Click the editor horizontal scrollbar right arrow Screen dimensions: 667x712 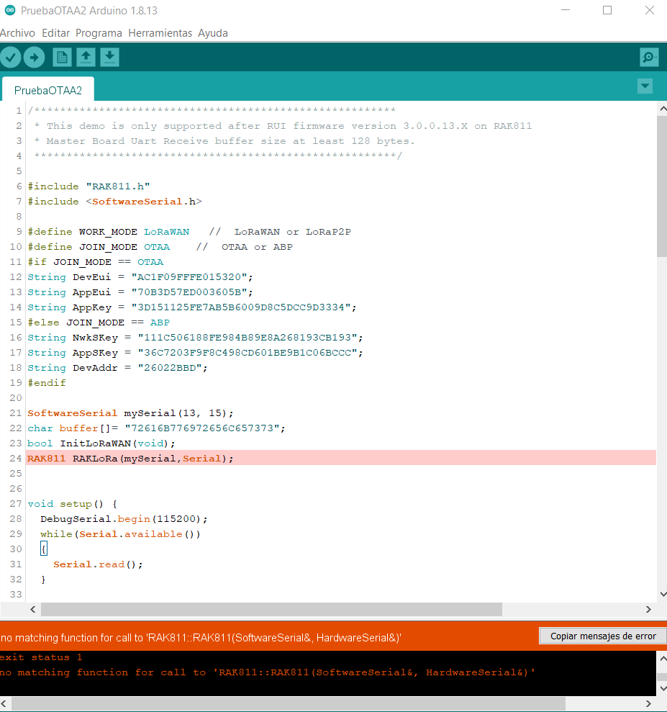648,609
